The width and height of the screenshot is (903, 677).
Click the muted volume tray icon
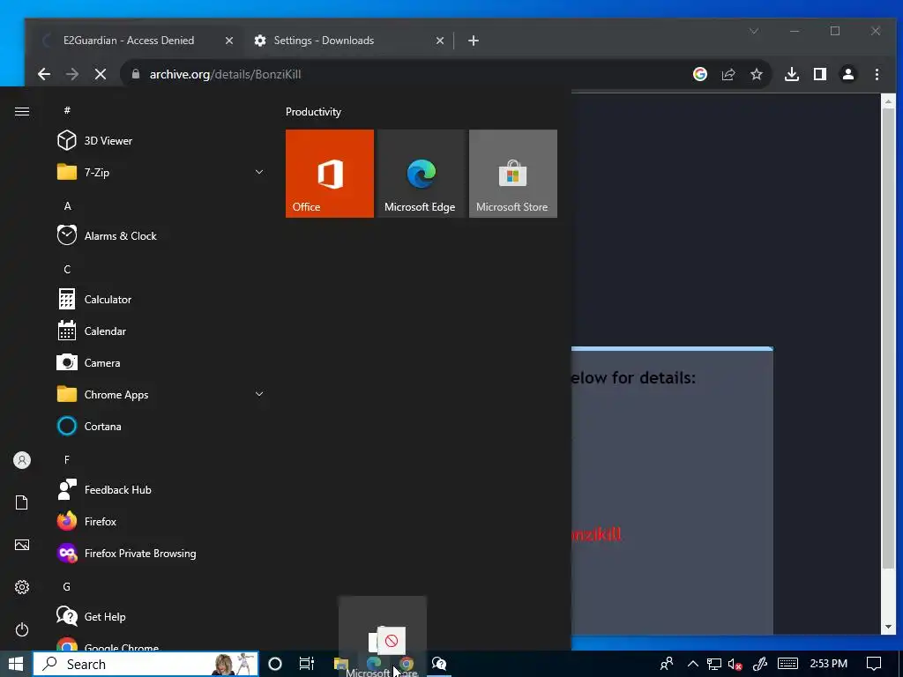[x=735, y=664]
